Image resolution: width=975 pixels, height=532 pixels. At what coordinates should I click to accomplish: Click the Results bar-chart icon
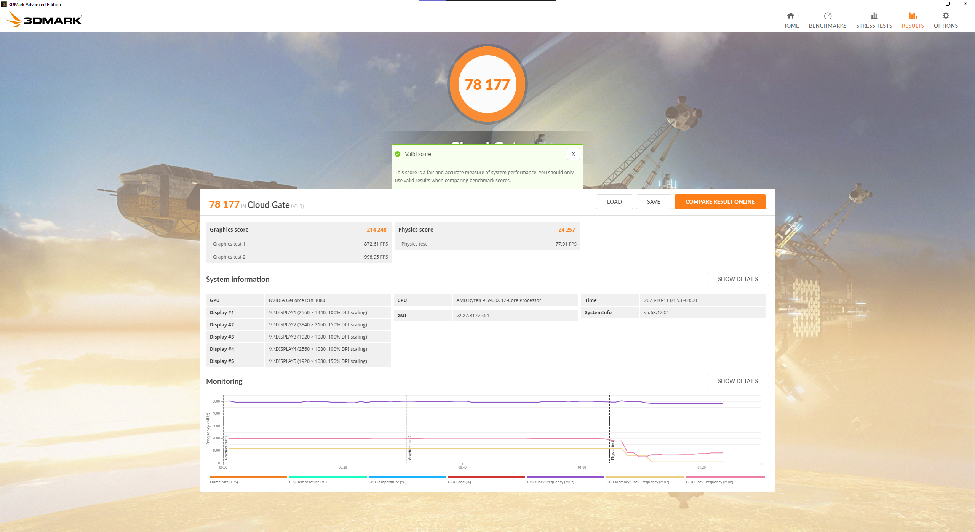[913, 16]
